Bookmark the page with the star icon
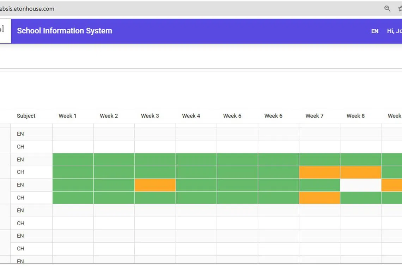The image size is (402, 268). [400, 9]
